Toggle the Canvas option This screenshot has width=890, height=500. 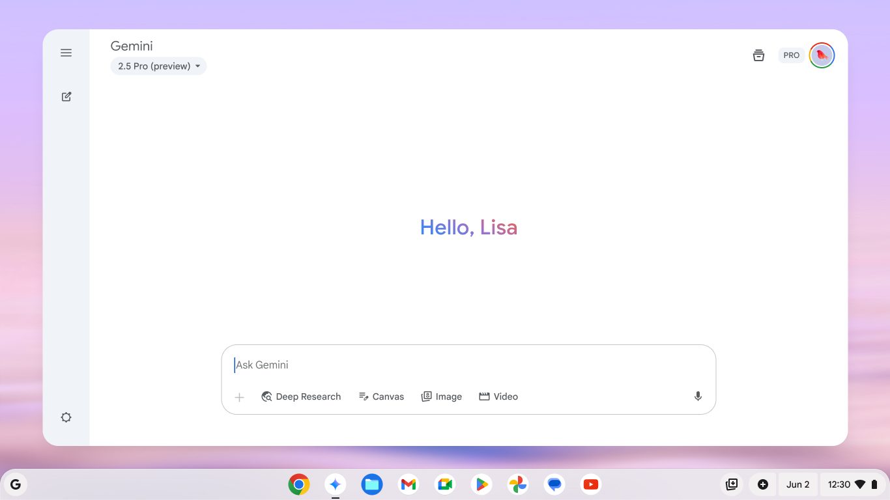[x=381, y=396]
